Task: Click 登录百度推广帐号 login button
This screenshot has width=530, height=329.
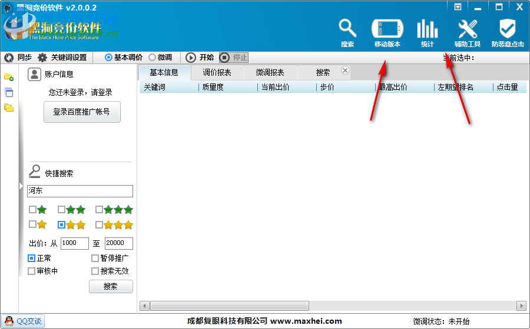Action: point(82,112)
